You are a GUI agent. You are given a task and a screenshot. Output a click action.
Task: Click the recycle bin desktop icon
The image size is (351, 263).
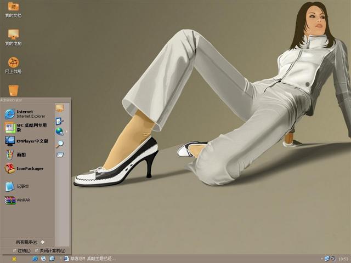click(13, 90)
